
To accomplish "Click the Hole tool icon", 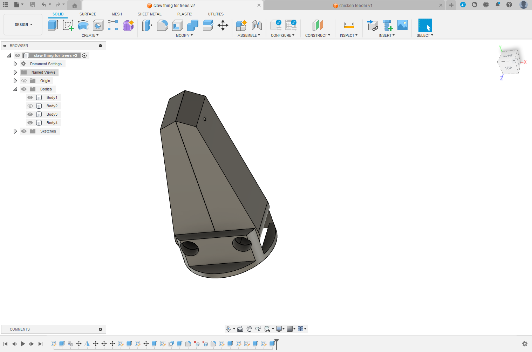I will pos(98,25).
